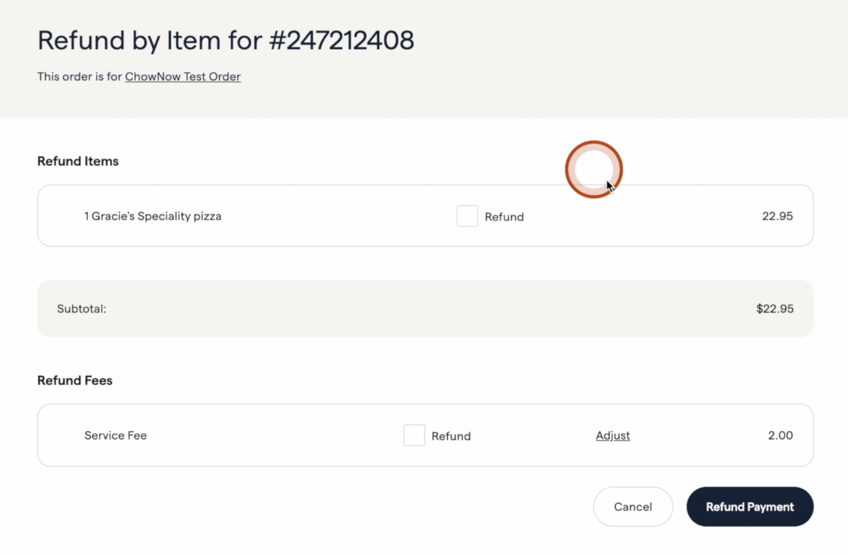The height and width of the screenshot is (555, 848).
Task: Click the Refund Fees section heading
Action: [x=75, y=380]
